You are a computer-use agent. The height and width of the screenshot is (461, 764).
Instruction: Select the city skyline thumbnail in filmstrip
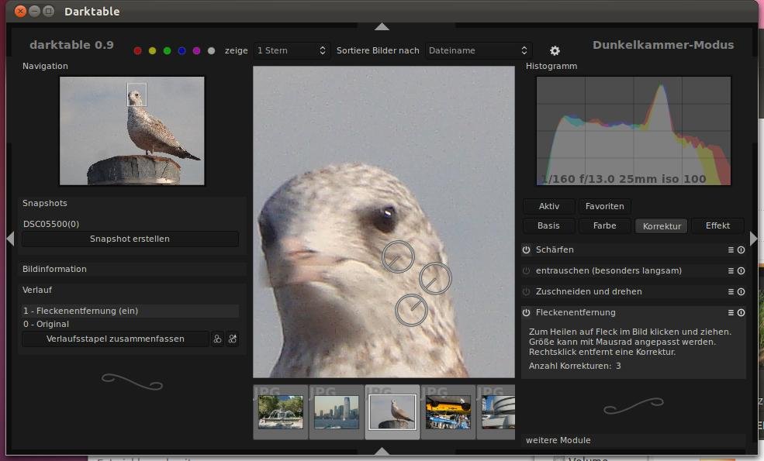tap(337, 412)
